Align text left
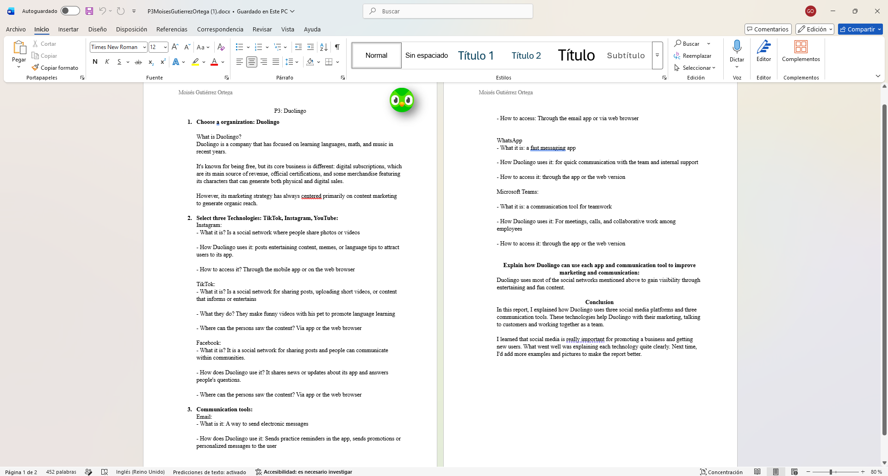This screenshot has width=888, height=476. [239, 62]
